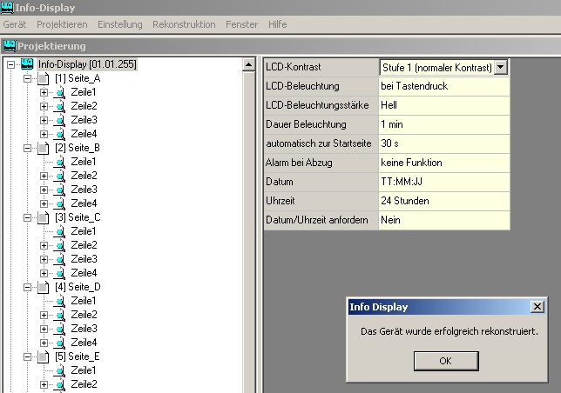This screenshot has width=561, height=393.
Task: Click the page icon of Seite_E
Action: coord(44,356)
